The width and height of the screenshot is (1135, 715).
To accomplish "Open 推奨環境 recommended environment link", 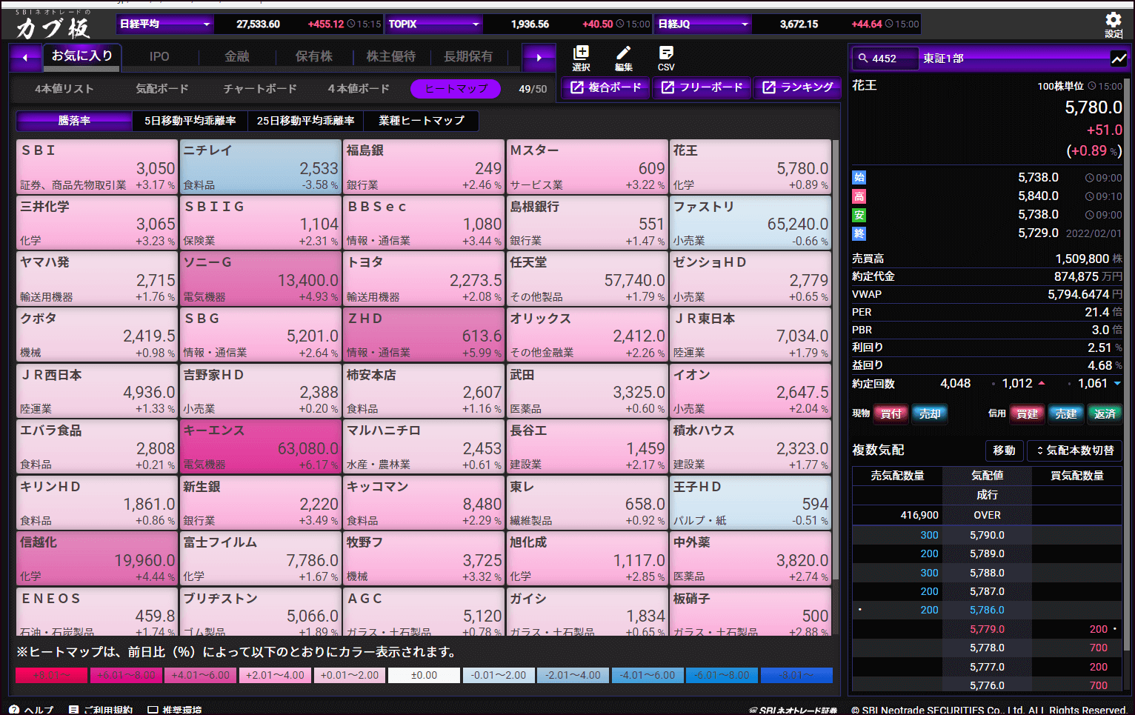I will [175, 709].
